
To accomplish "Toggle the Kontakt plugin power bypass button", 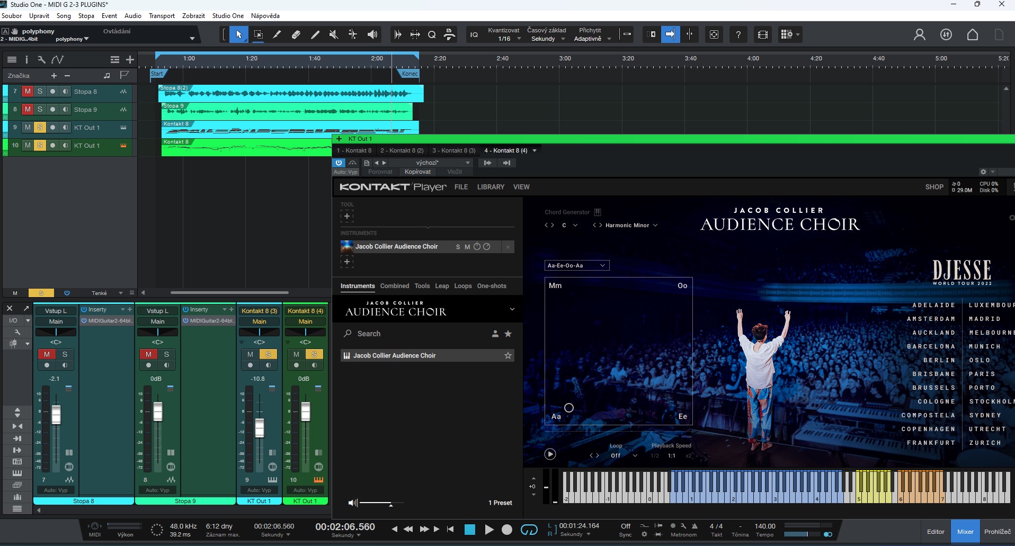I will (x=339, y=163).
